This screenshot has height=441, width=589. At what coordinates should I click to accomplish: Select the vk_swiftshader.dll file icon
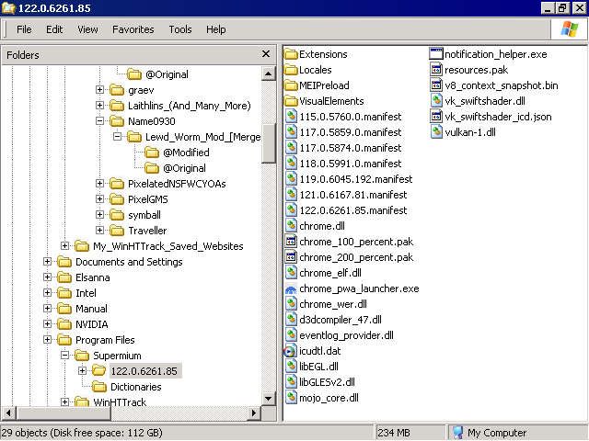tap(436, 101)
